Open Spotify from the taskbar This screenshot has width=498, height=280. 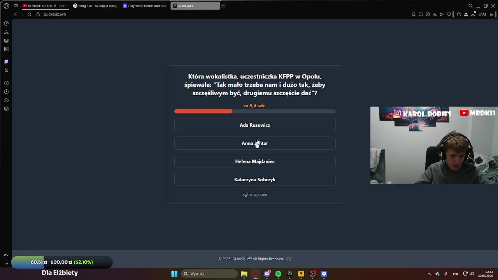coord(278,274)
